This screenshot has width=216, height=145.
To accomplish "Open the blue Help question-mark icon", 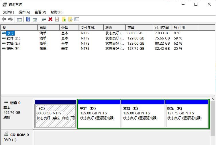I will point(28,19).
